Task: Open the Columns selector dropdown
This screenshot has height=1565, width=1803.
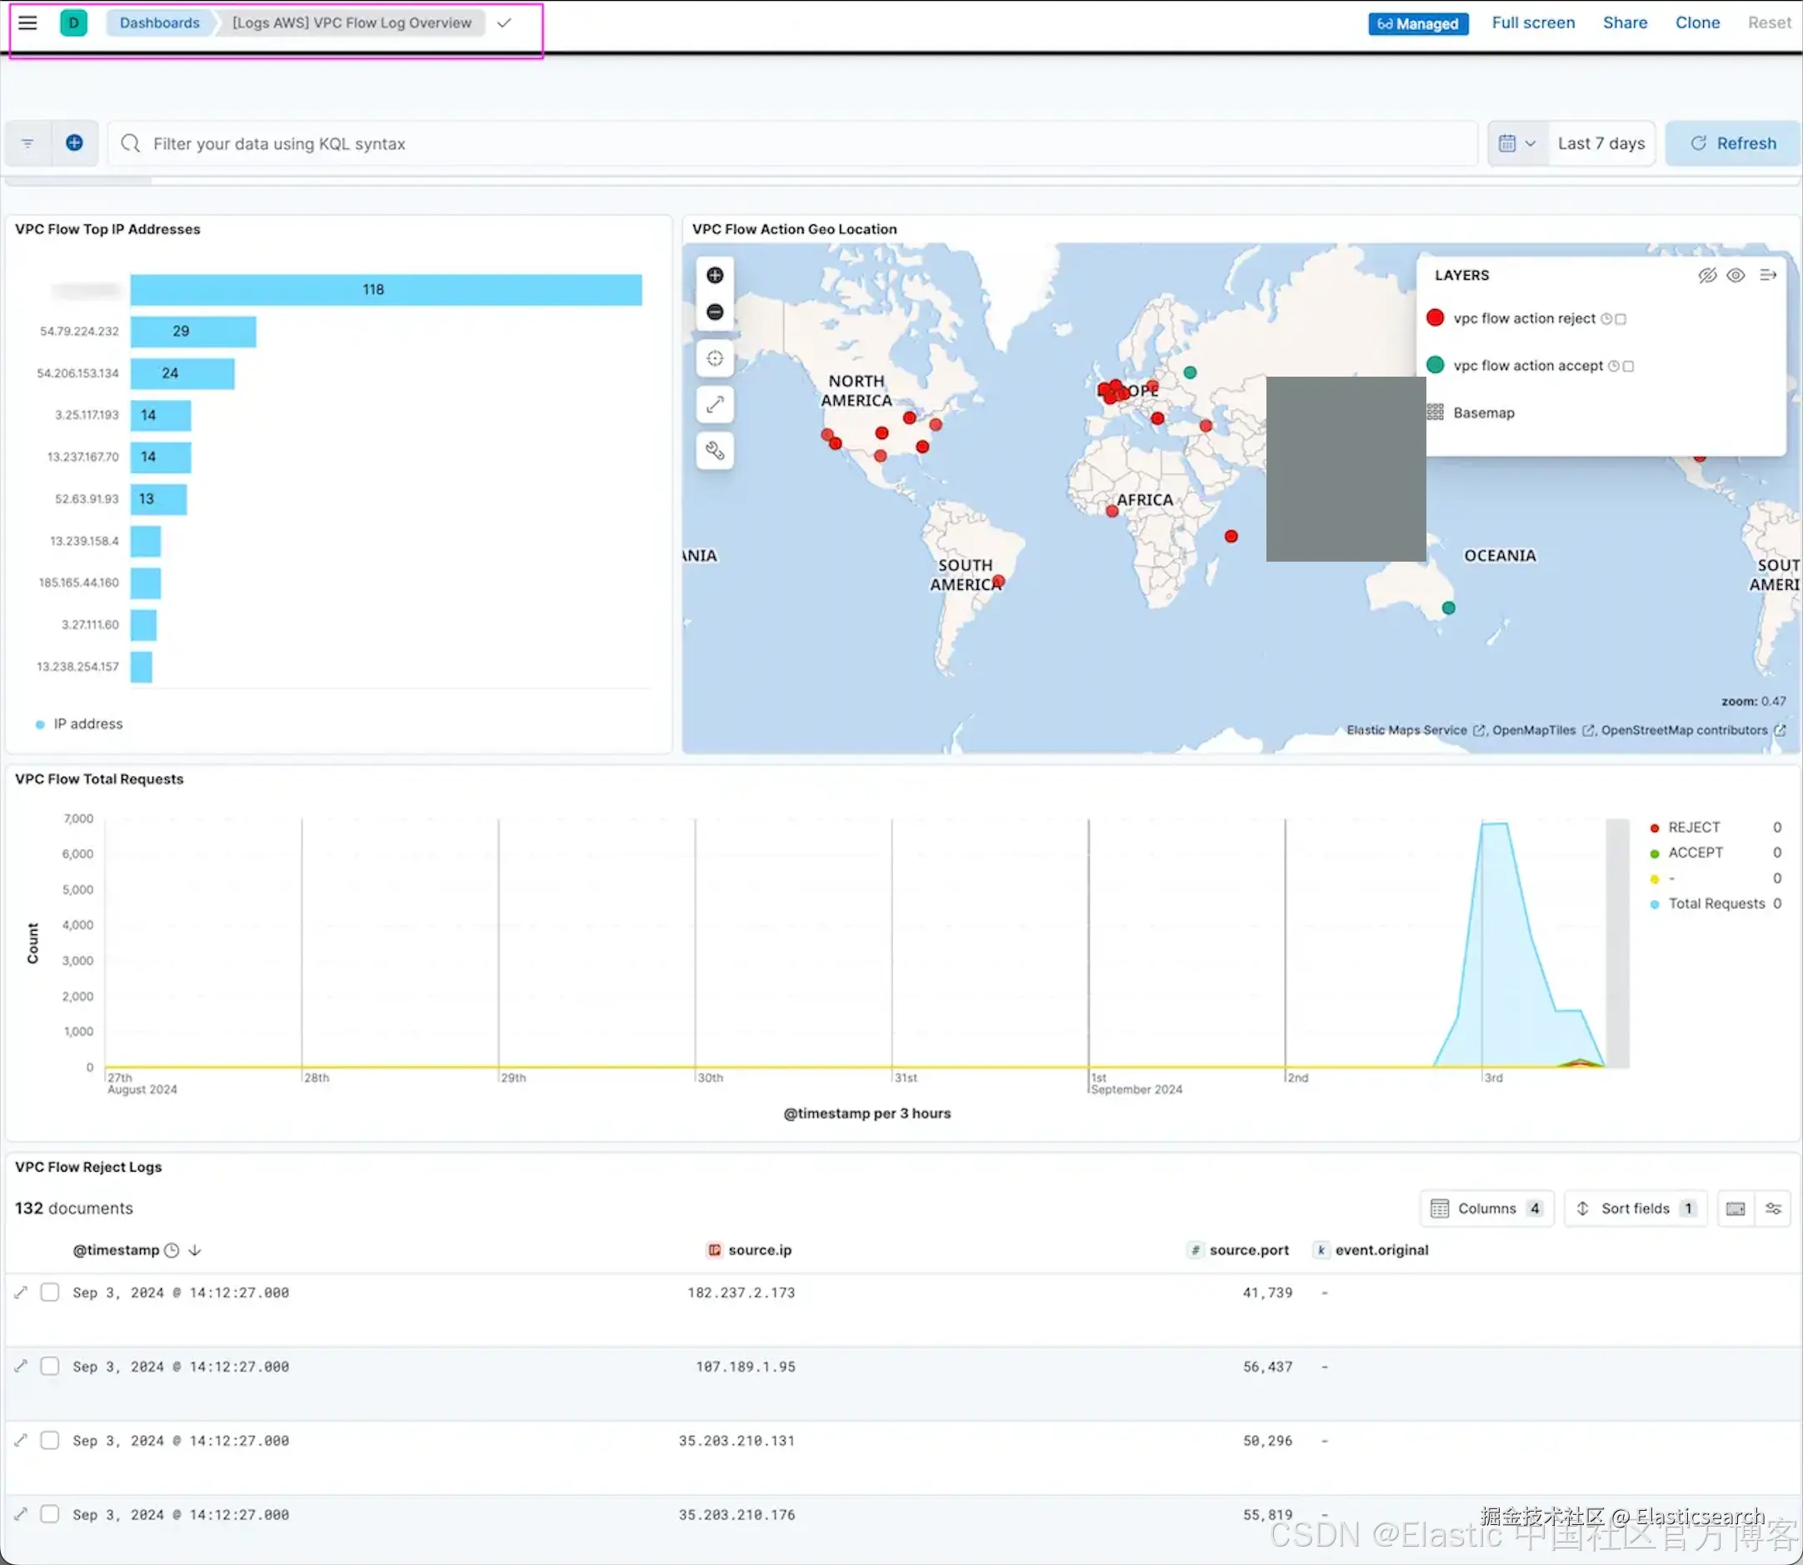Action: [x=1486, y=1207]
